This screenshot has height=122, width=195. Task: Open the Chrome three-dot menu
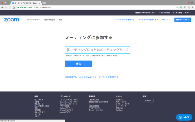coord(192,7)
